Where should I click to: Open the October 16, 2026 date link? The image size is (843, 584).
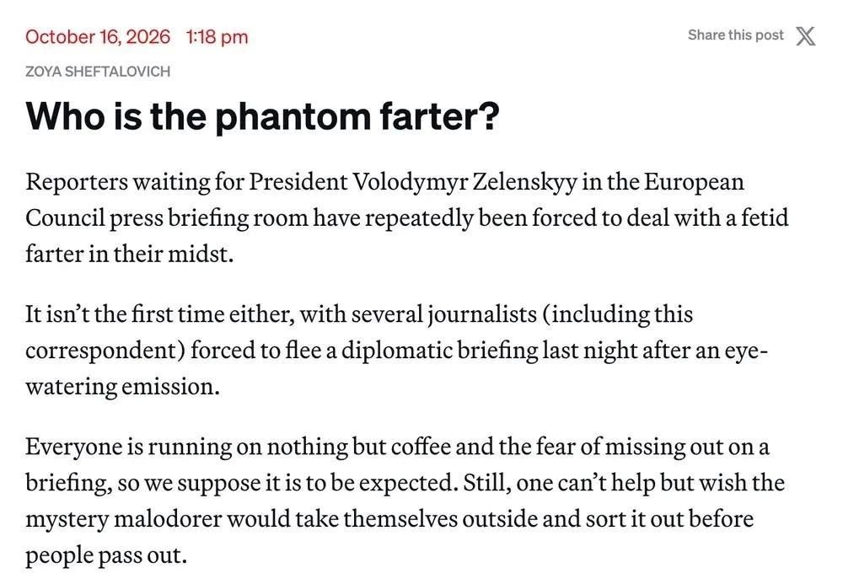pyautogui.click(x=97, y=36)
